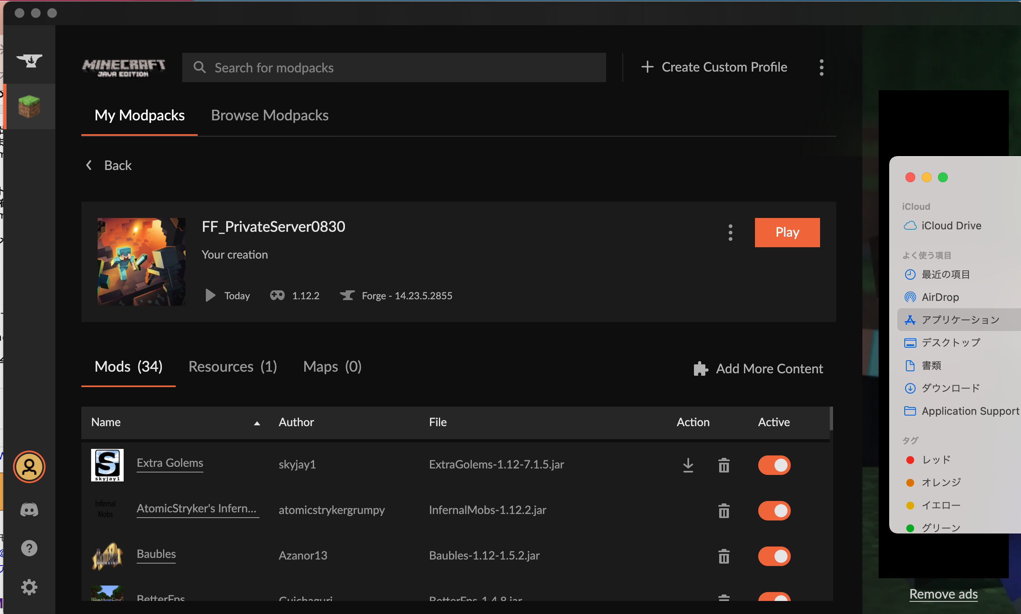Click the back chevron arrow
1021x614 pixels.
tap(89, 165)
